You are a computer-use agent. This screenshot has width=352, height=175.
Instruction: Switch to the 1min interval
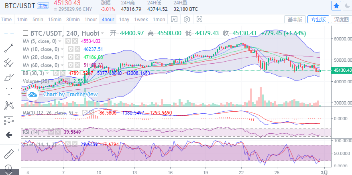click(x=22, y=20)
